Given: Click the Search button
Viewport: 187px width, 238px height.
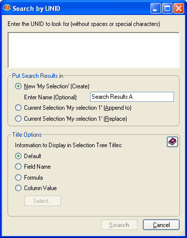Looking at the screenshot, I should click(119, 225).
